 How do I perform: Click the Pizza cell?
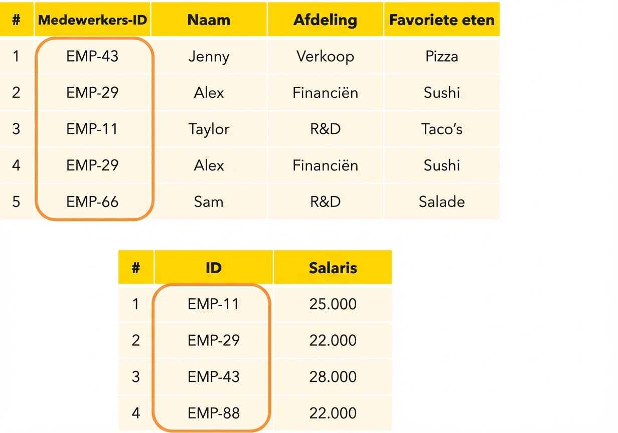[441, 57]
